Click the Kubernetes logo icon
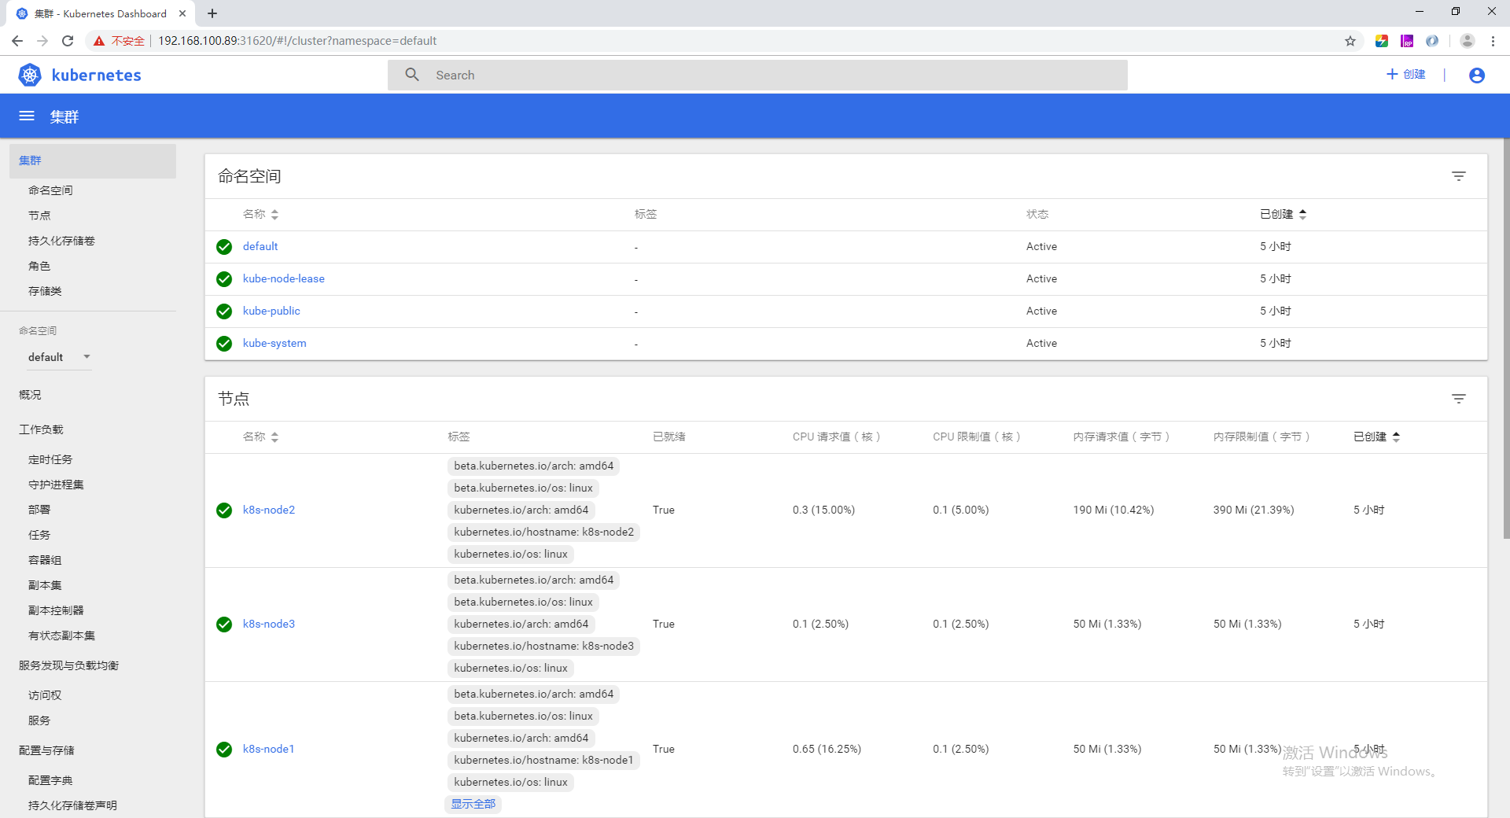1510x818 pixels. point(30,75)
